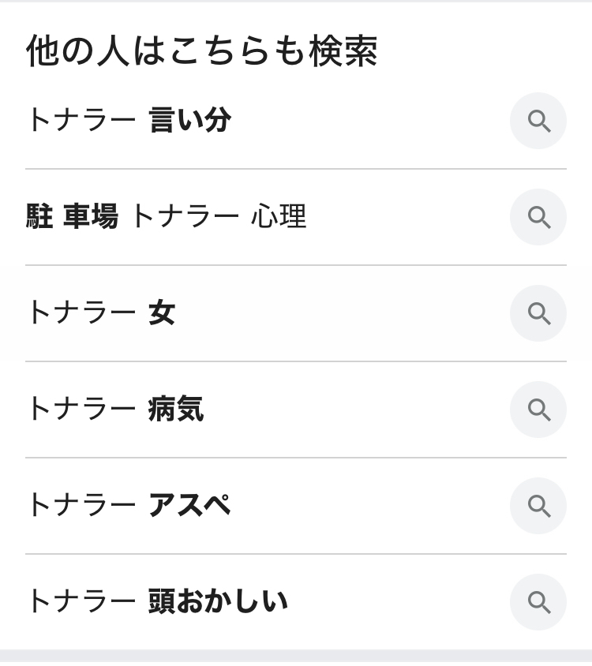Click the 他の人はこちらも検索 heading

(x=202, y=51)
